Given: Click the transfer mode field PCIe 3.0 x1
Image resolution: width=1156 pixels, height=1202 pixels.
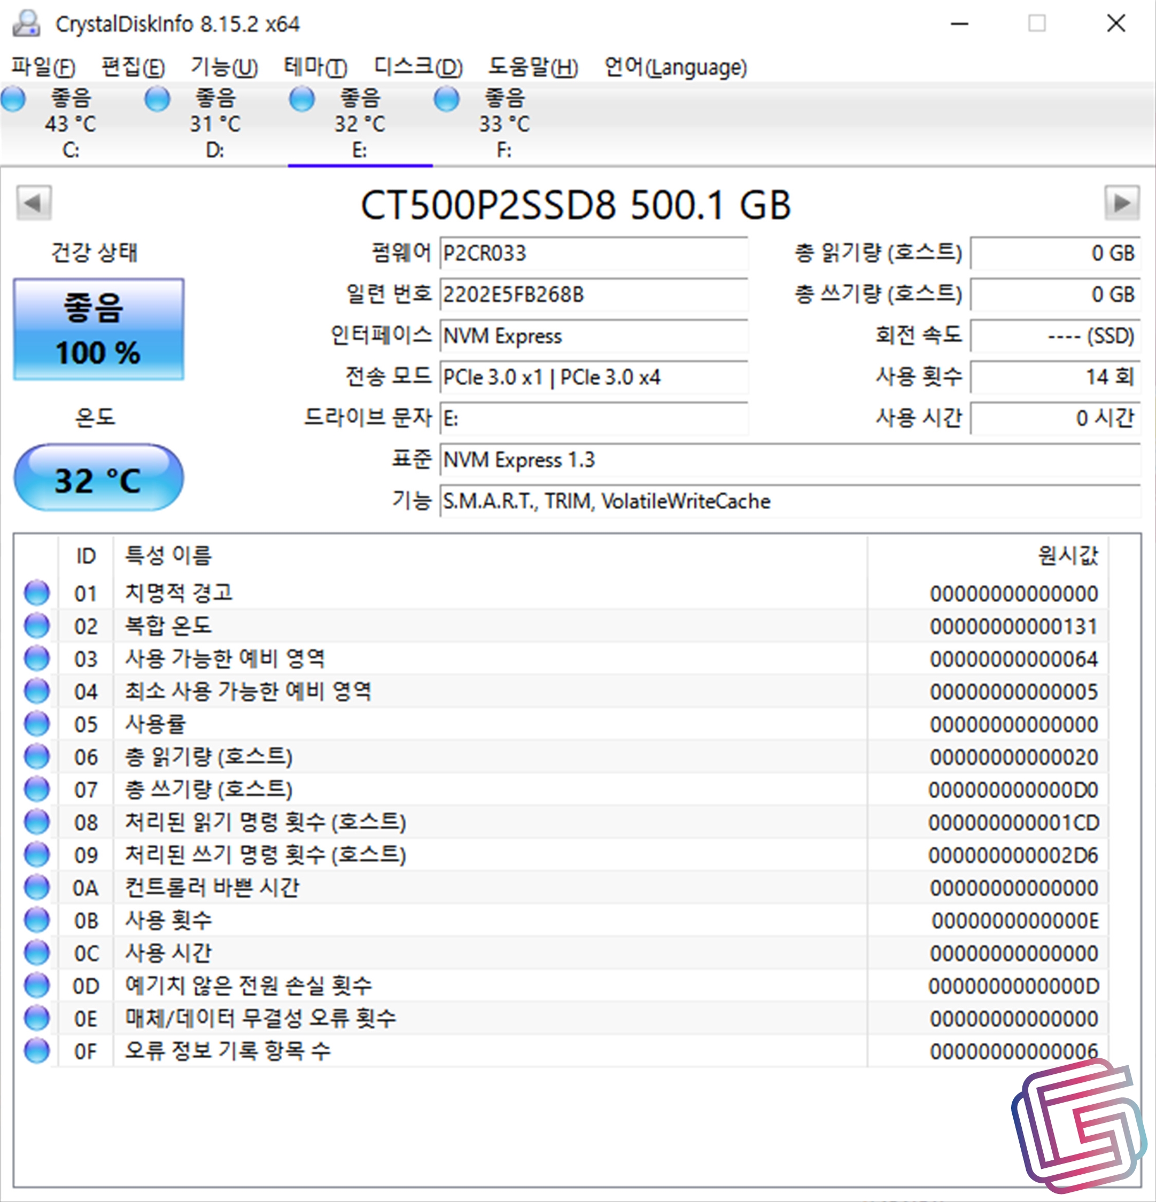Looking at the screenshot, I should tap(593, 377).
